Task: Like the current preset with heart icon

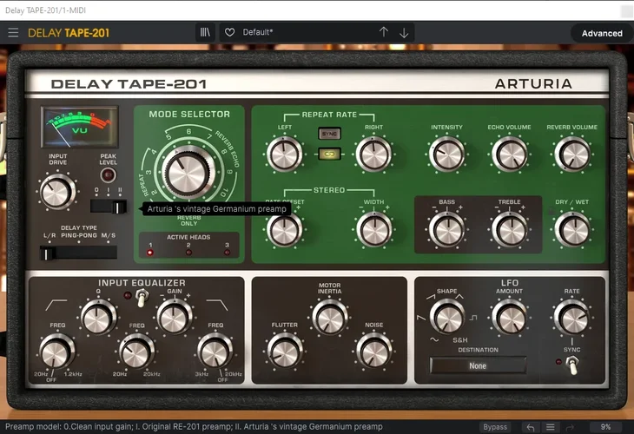Action: coord(230,33)
